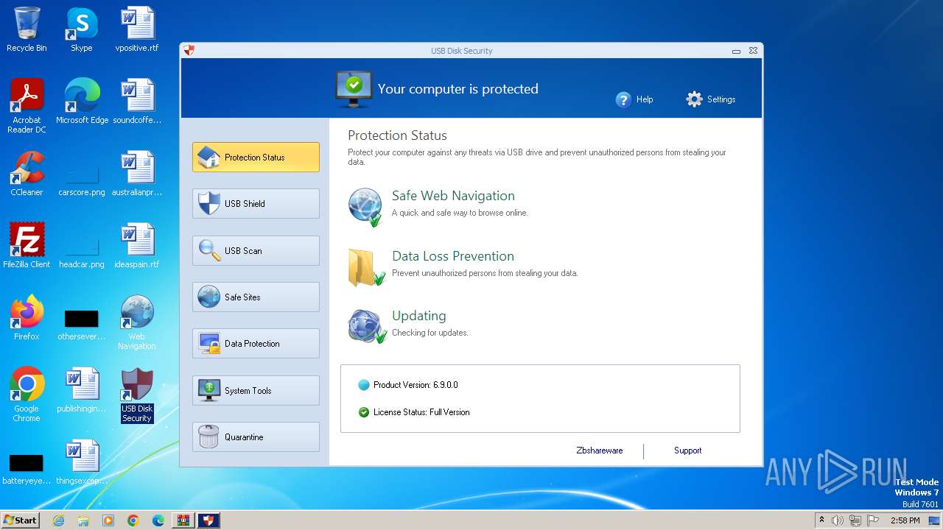Launch Skype desktop shortcut
Screen dimensions: 943x530
[x=82, y=29]
